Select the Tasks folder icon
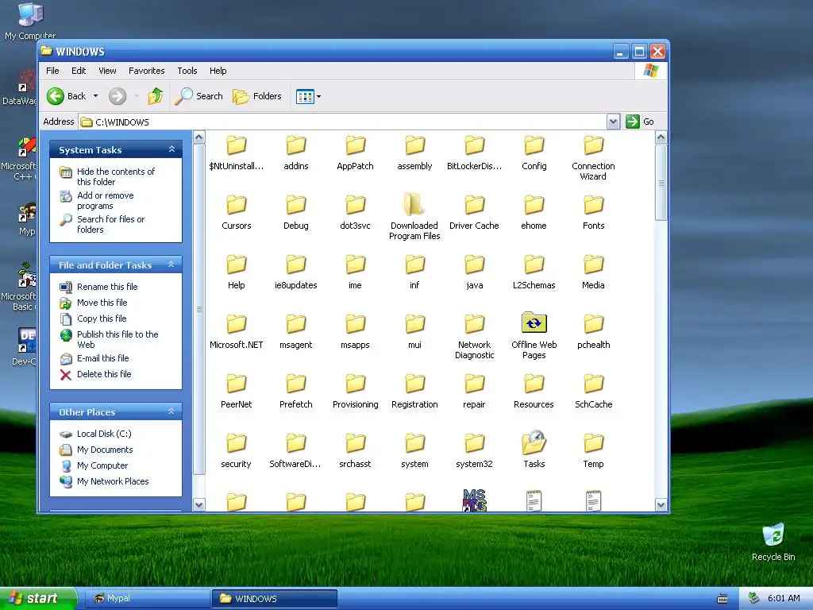Image resolution: width=813 pixels, height=610 pixels. coord(534,442)
